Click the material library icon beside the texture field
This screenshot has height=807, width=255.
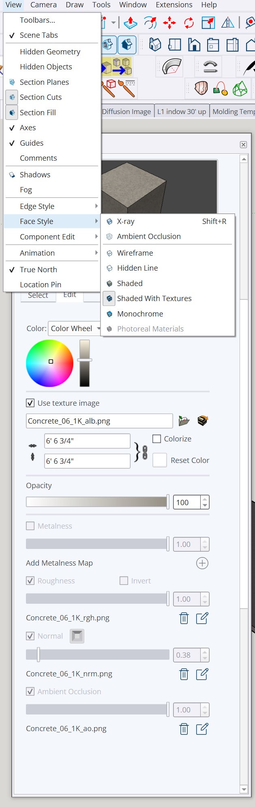(202, 420)
